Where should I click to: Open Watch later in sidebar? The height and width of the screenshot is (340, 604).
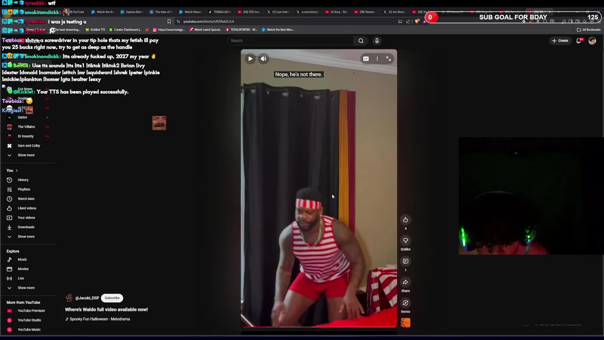[26, 199]
